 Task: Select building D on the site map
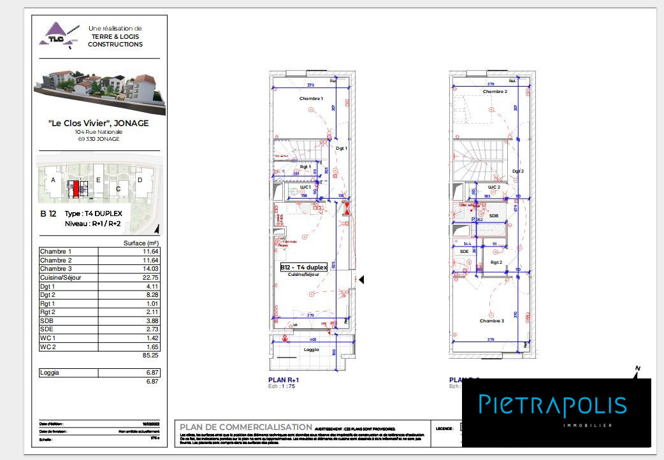(140, 180)
